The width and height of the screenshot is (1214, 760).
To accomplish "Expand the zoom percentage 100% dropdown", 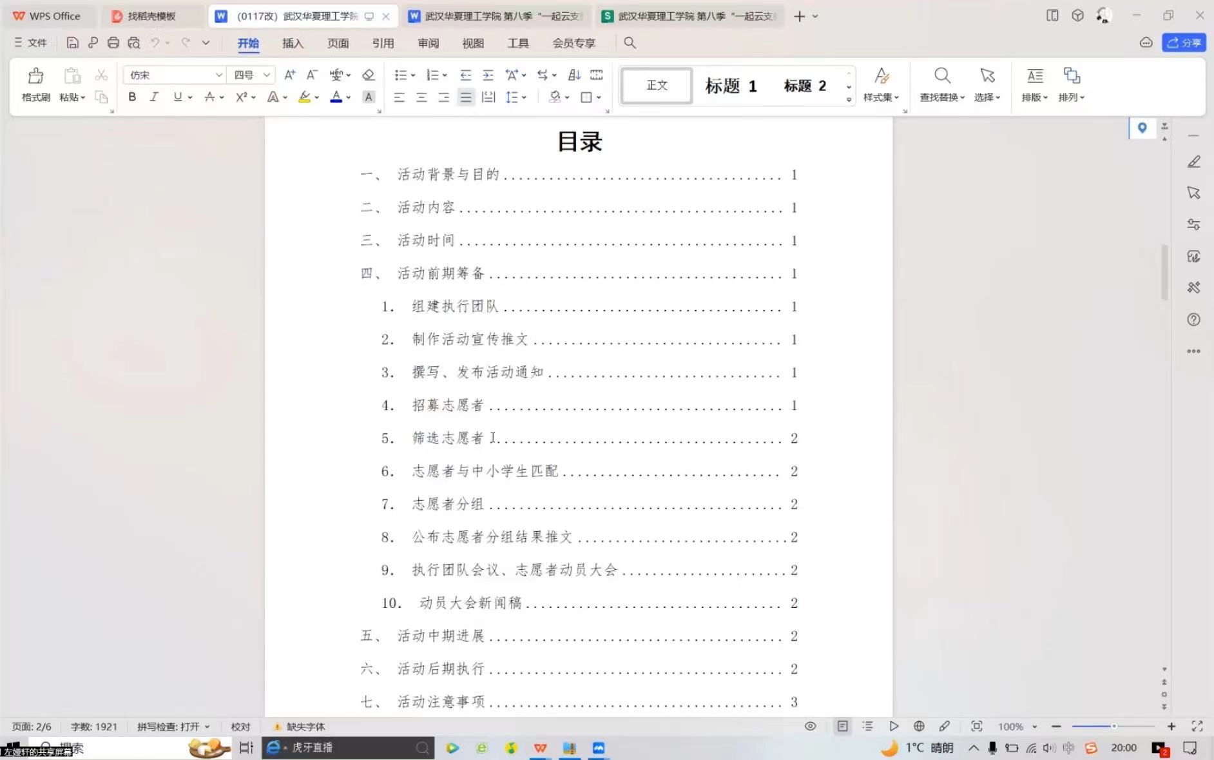I will pyautogui.click(x=1034, y=726).
